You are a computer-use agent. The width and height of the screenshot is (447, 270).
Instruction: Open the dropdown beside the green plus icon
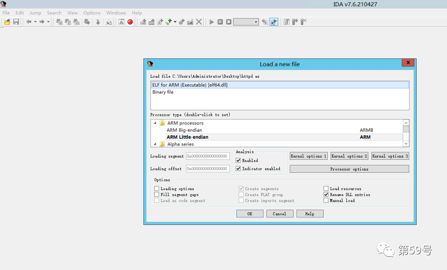pyautogui.click(x=175, y=22)
